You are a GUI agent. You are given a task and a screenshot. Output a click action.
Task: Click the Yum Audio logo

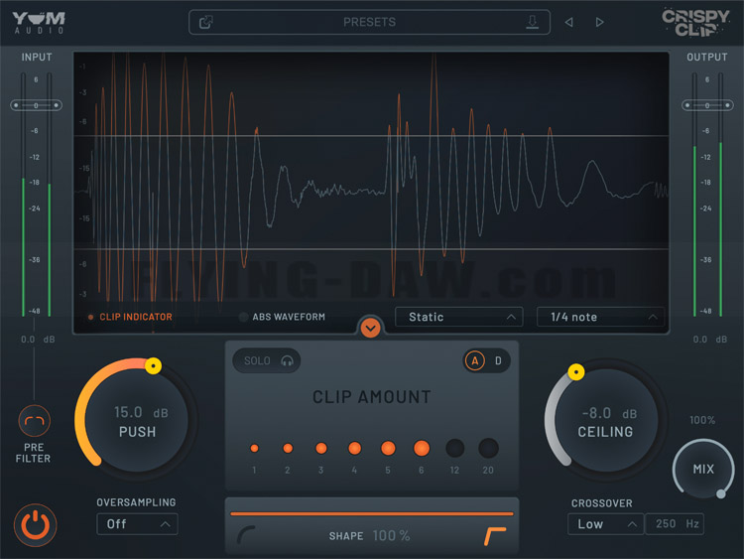point(39,22)
